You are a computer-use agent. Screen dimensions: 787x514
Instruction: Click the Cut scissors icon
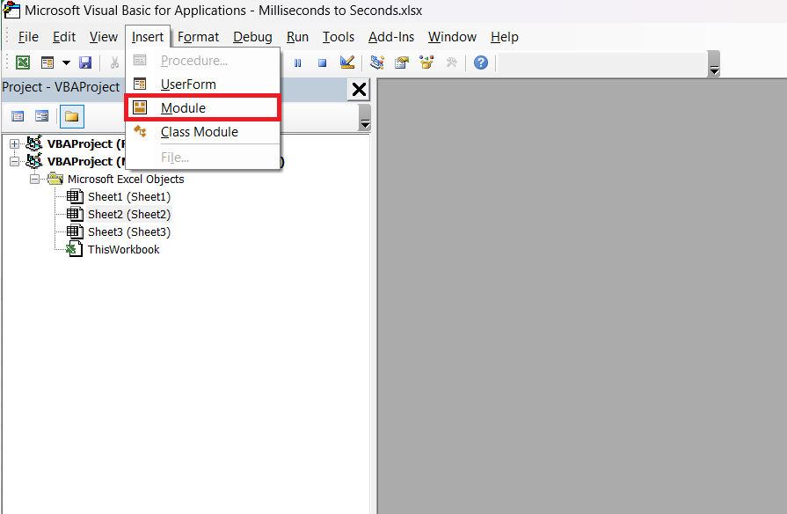(x=114, y=62)
